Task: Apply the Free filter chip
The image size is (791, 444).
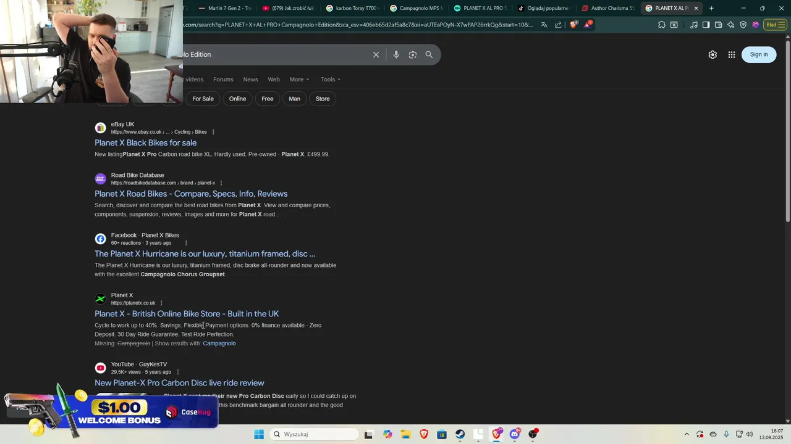Action: [x=268, y=99]
